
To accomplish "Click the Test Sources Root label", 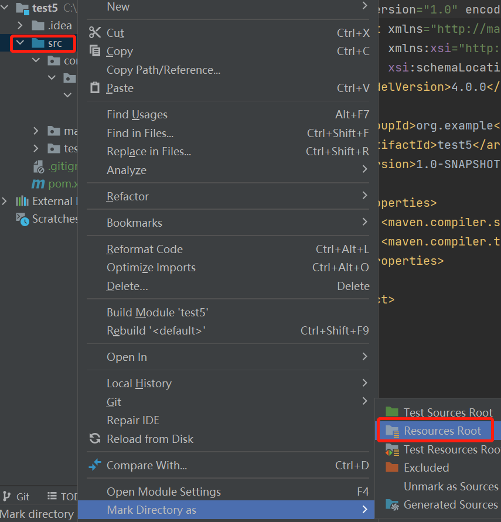I will coord(448,412).
